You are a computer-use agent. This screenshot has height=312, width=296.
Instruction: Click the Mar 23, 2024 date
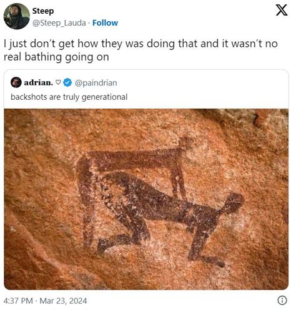[x=63, y=301]
